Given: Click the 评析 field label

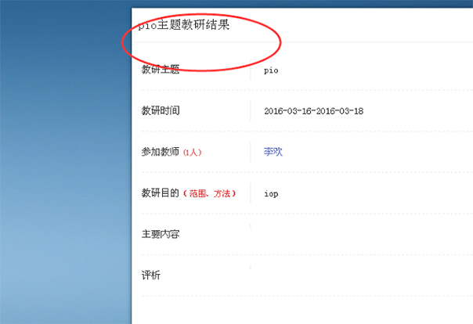Looking at the screenshot, I should tap(151, 275).
